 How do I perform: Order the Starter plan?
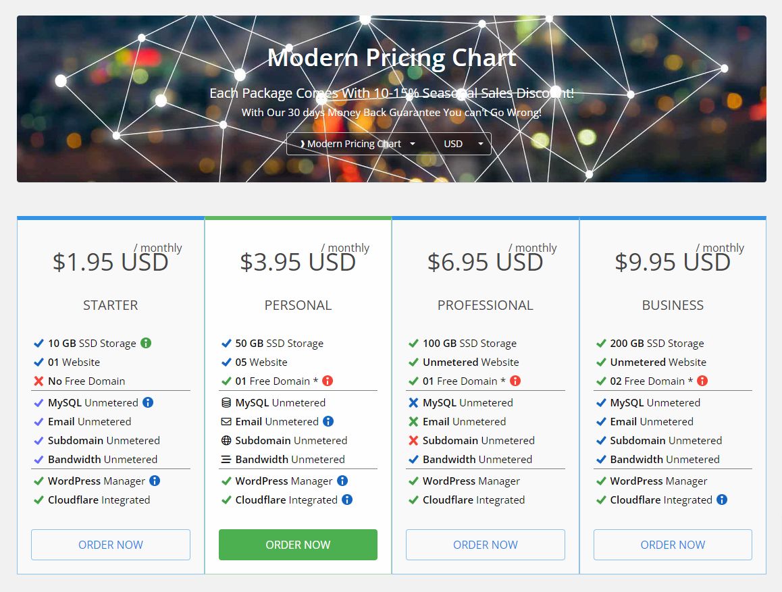111,545
